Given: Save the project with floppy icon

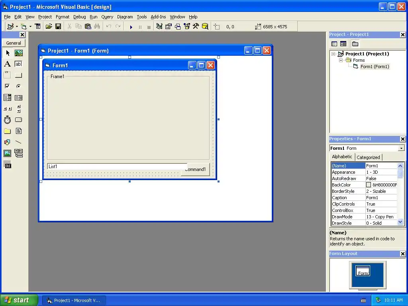Looking at the screenshot, I should tap(58, 26).
